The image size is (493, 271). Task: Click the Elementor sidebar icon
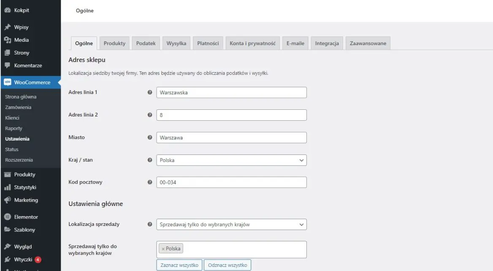7,217
